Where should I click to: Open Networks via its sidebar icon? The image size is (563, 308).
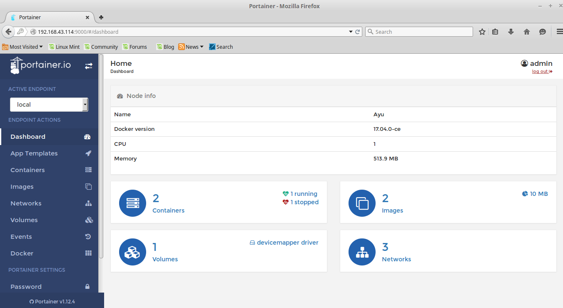pyautogui.click(x=88, y=203)
